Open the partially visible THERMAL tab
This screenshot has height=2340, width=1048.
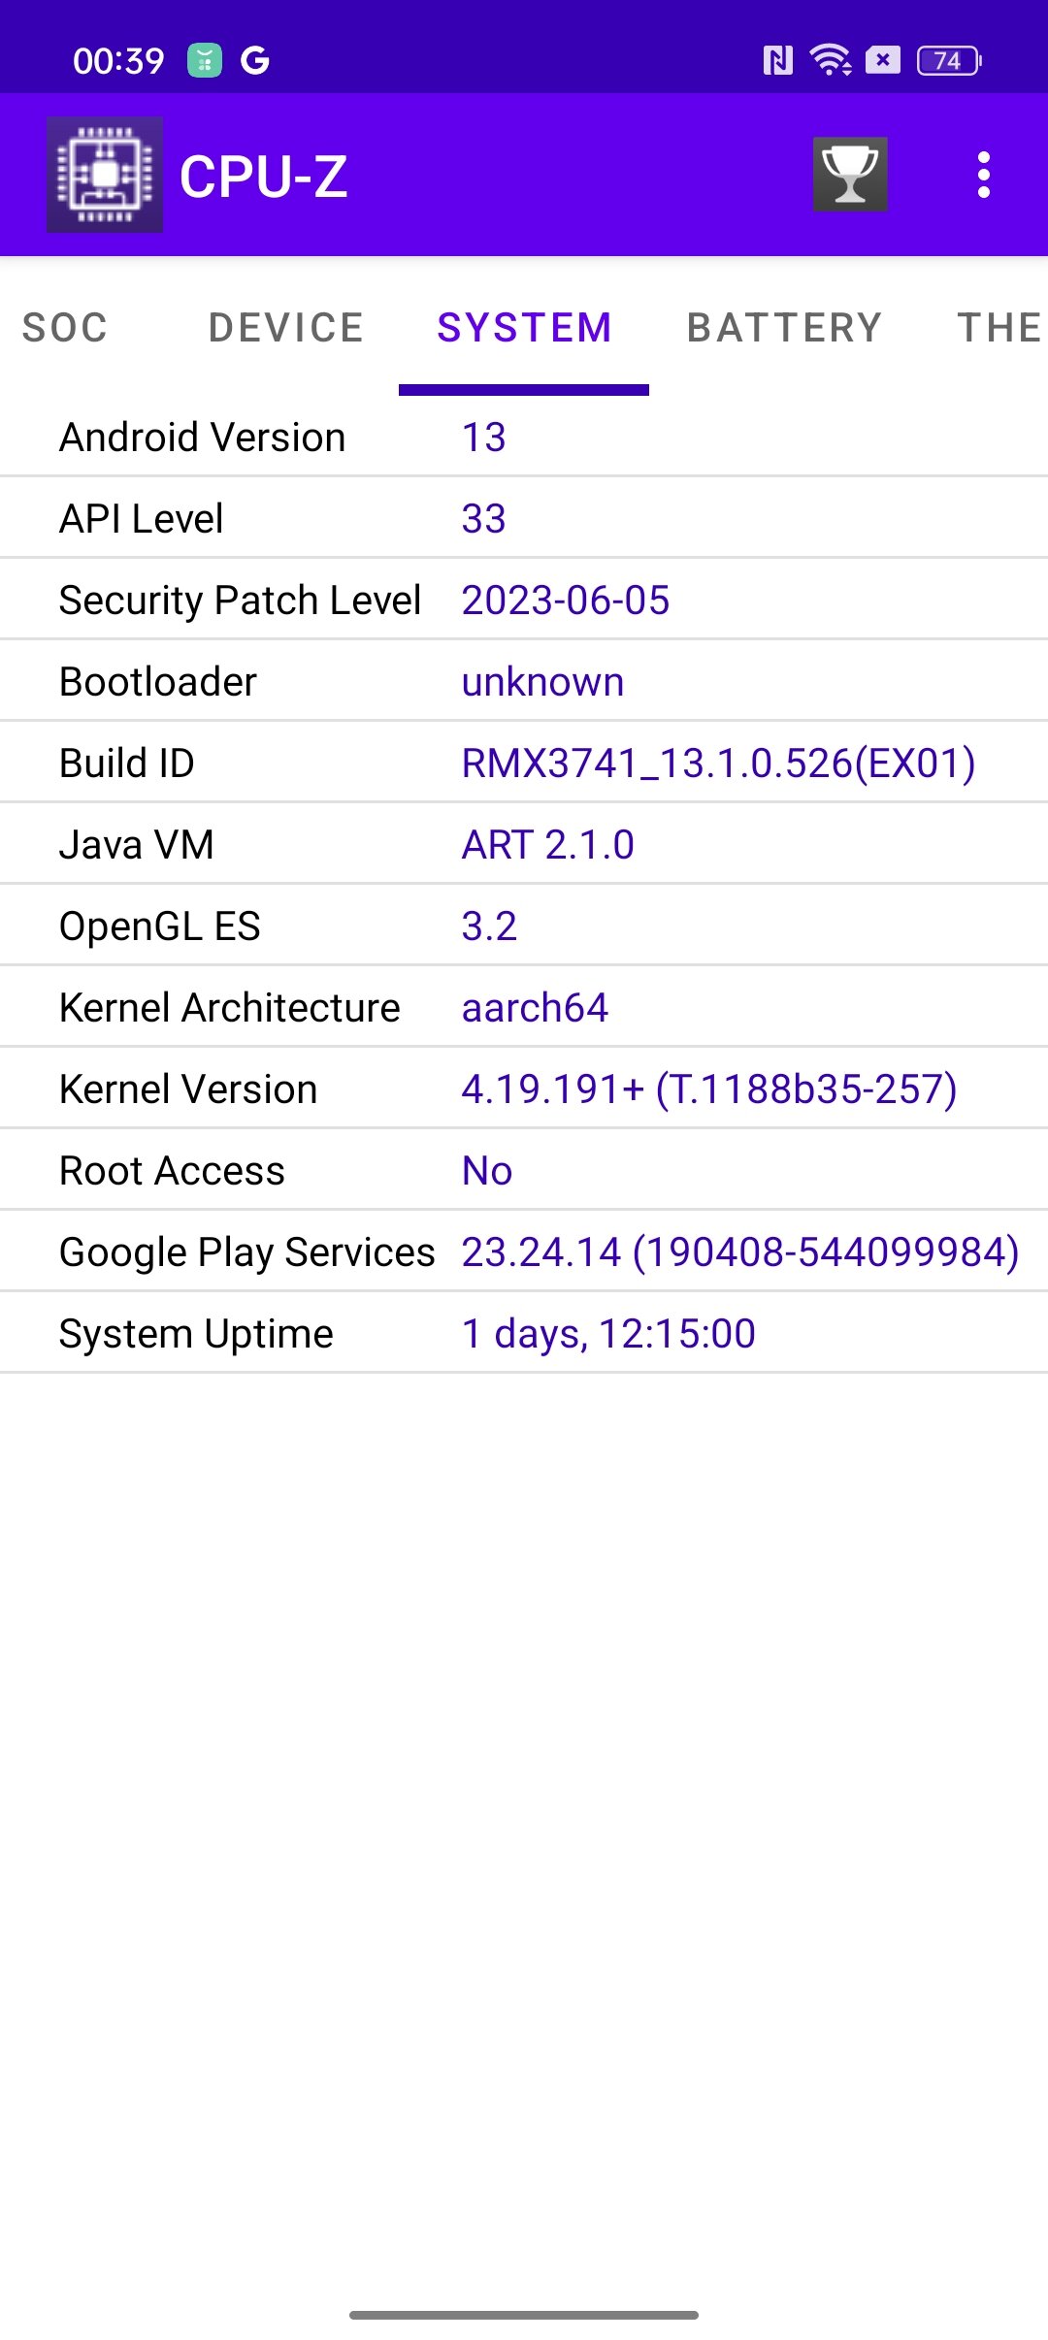click(x=999, y=328)
